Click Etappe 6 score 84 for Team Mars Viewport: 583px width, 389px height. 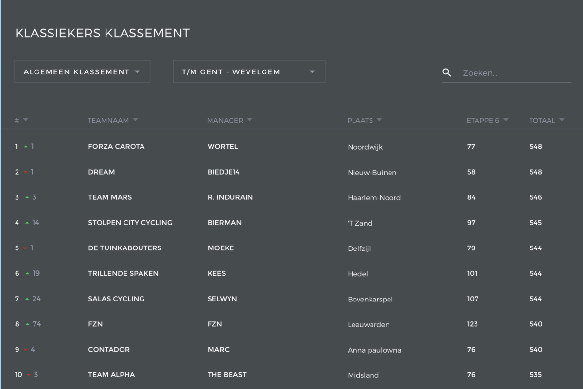click(x=471, y=197)
